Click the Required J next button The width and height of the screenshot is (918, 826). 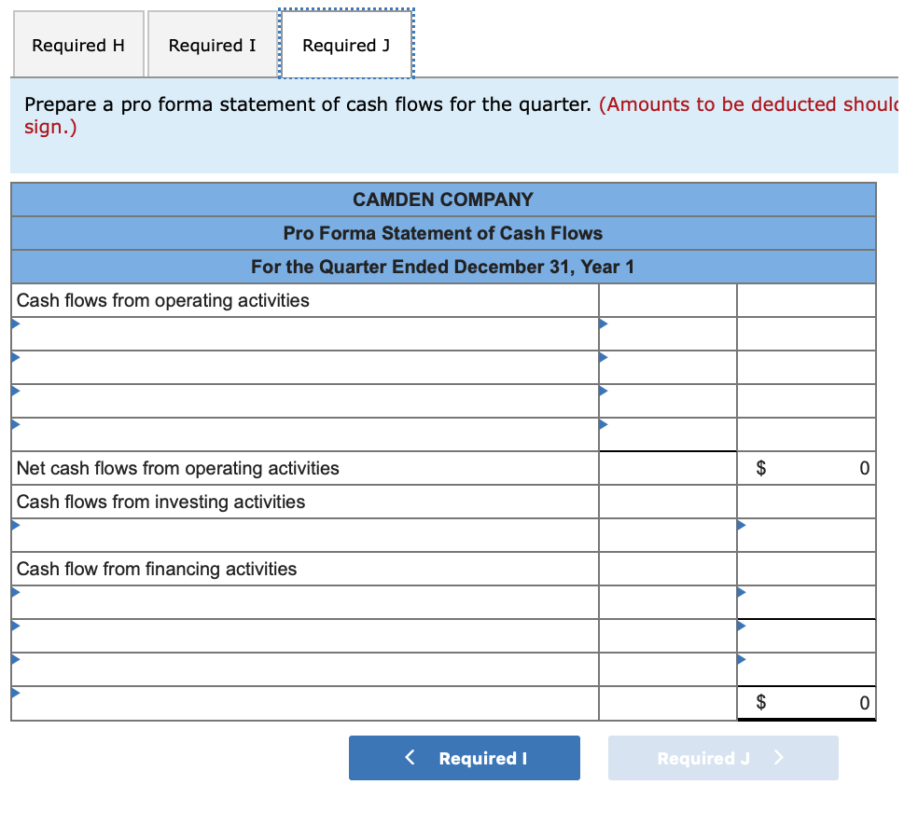point(722,757)
